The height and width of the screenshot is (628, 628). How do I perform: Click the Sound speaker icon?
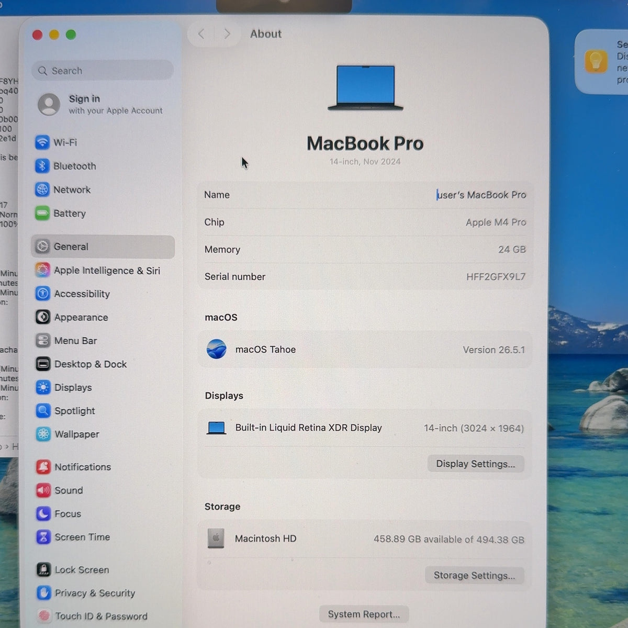point(43,490)
